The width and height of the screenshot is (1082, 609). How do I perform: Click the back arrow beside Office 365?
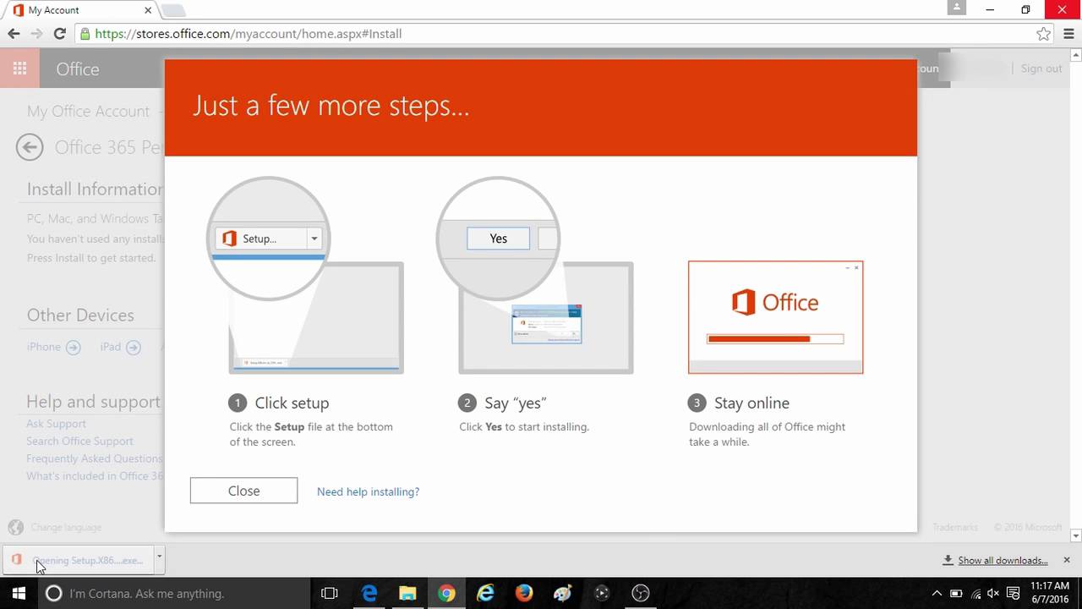[30, 147]
